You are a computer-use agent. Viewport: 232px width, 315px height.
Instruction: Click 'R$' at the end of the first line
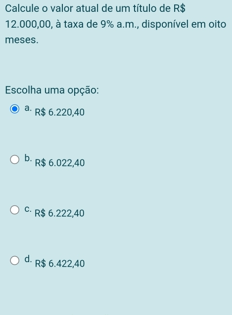(x=179, y=8)
